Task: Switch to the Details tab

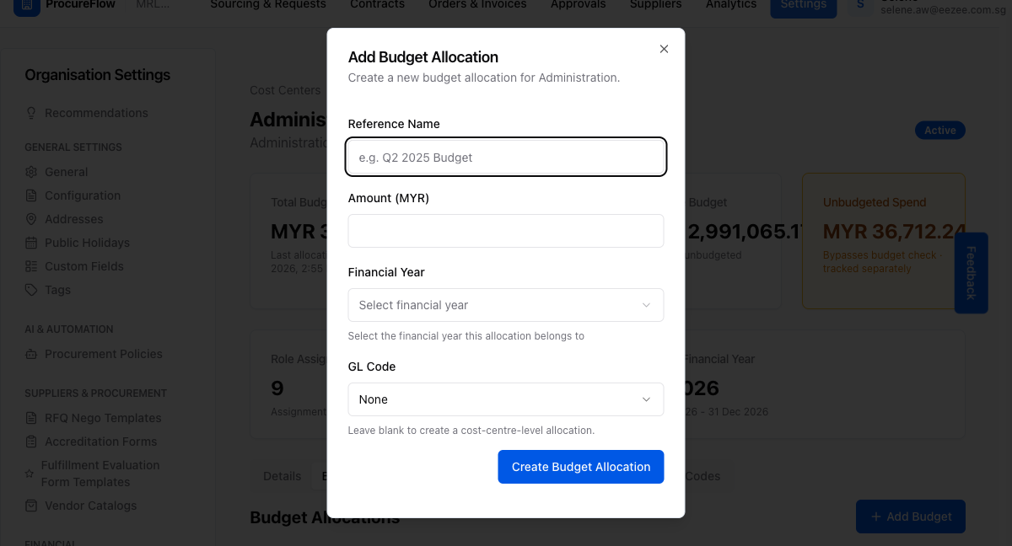Action: click(x=282, y=476)
